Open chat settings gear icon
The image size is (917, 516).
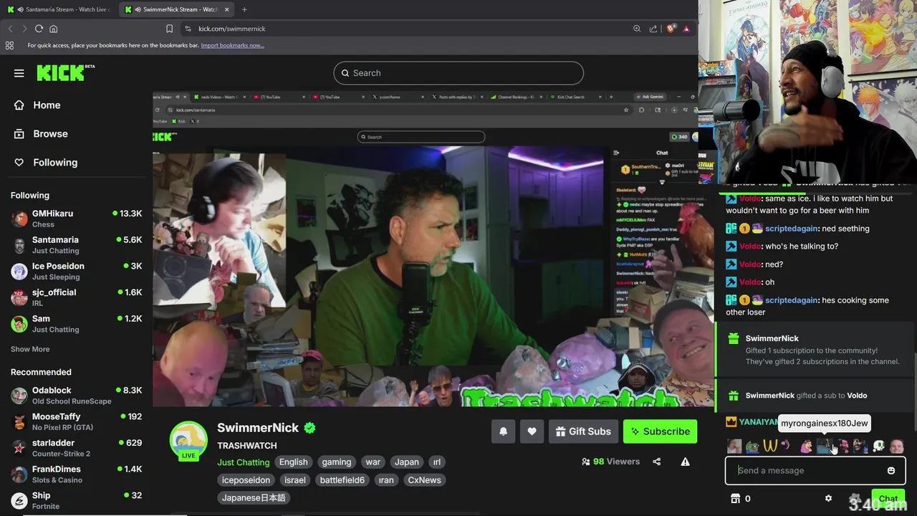pyautogui.click(x=828, y=499)
